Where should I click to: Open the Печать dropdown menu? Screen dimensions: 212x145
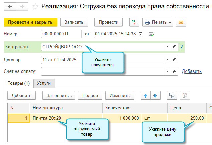tap(158, 22)
